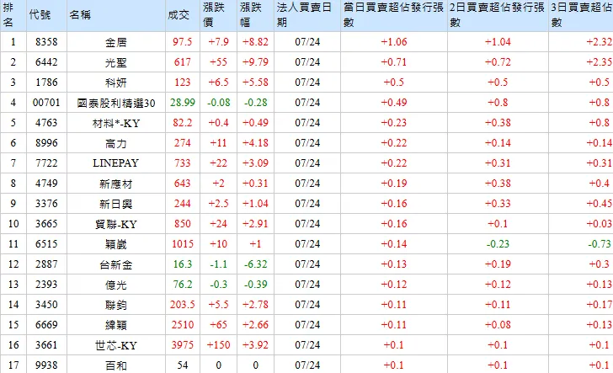Viewport: 613px width, 373px height.
Task: Select stock code 2393
Action: point(46,285)
